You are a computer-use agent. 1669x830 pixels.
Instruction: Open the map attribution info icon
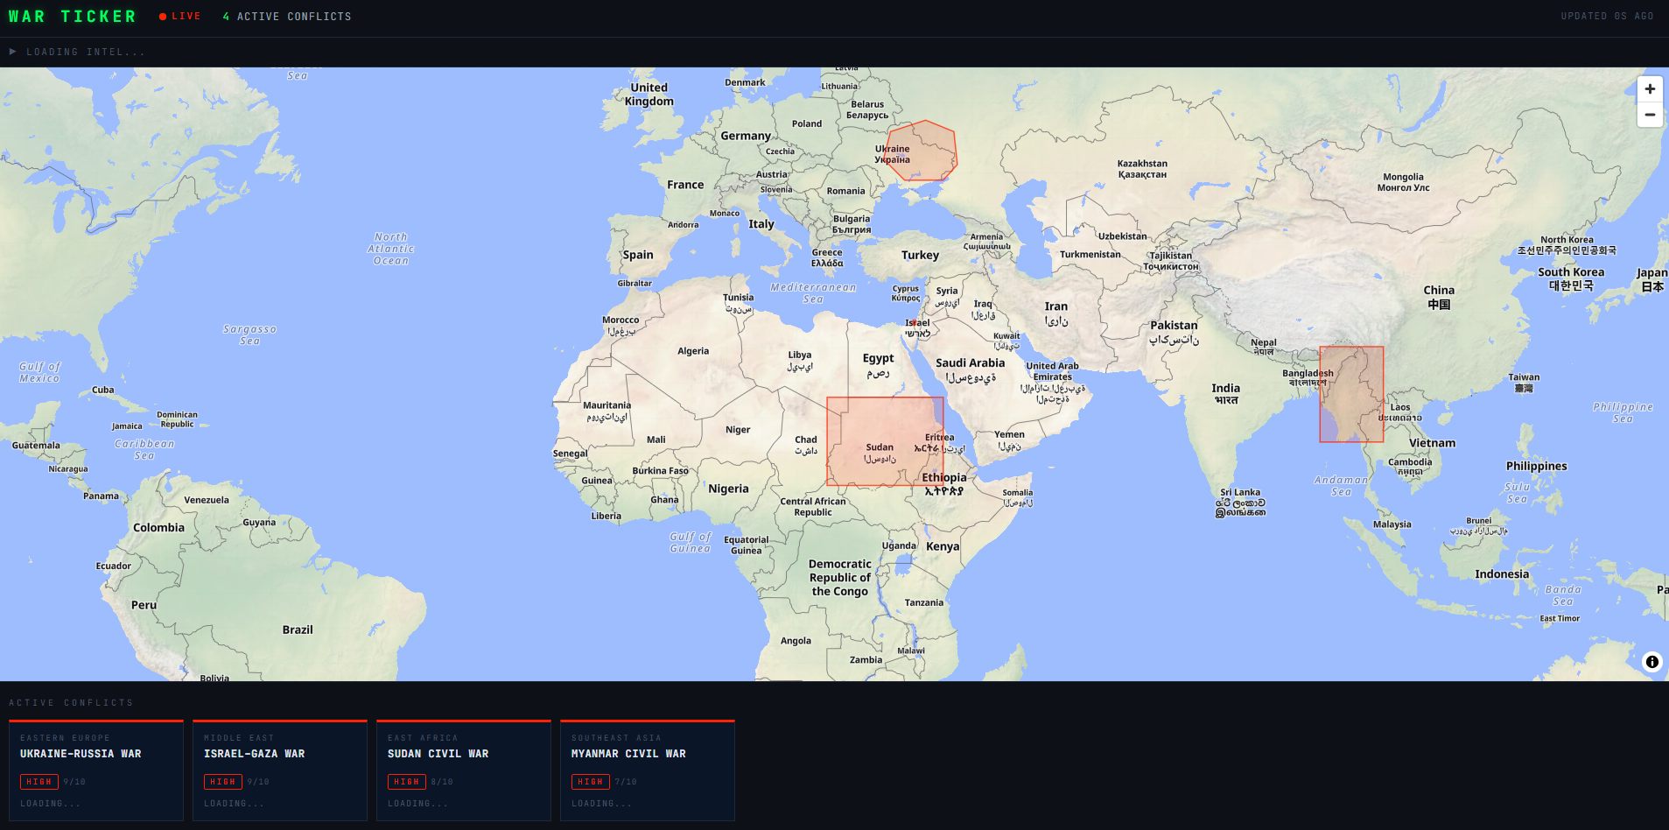click(x=1652, y=662)
